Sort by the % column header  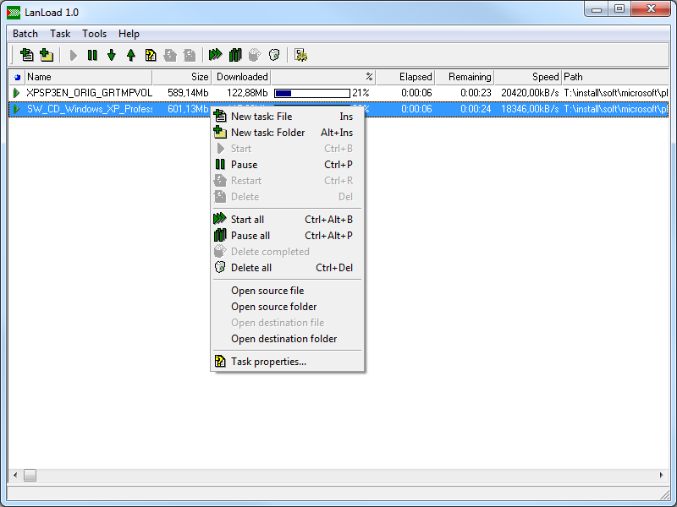tap(323, 77)
